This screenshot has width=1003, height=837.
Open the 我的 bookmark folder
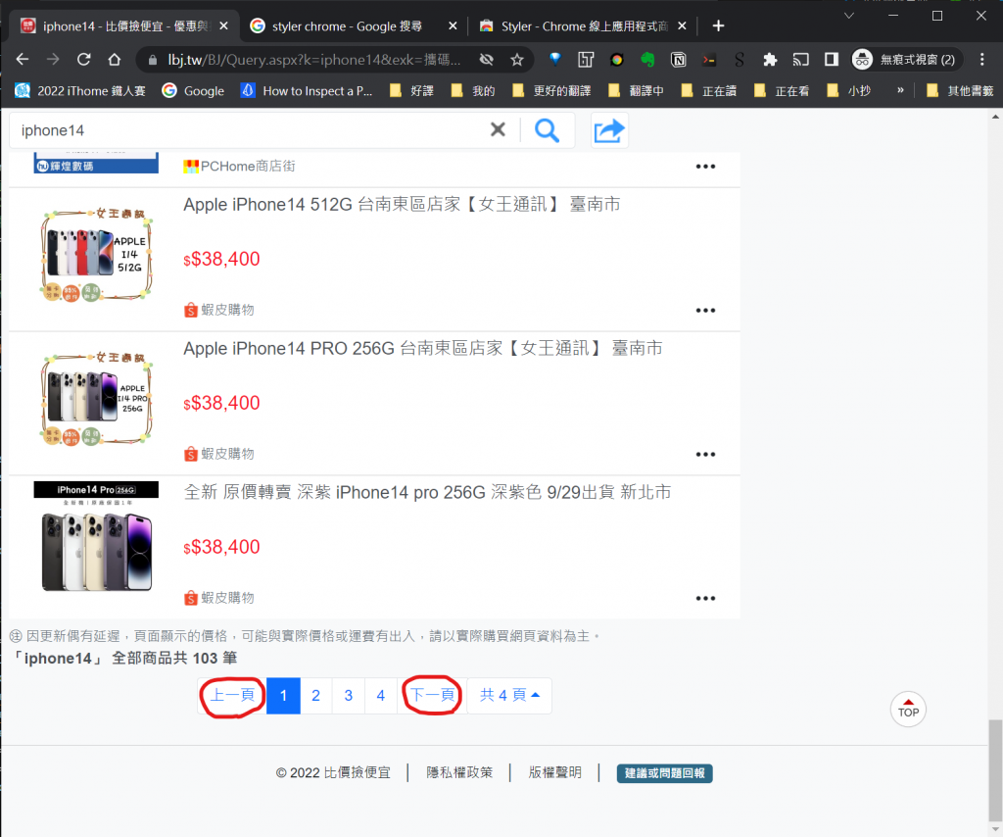pyautogui.click(x=473, y=91)
